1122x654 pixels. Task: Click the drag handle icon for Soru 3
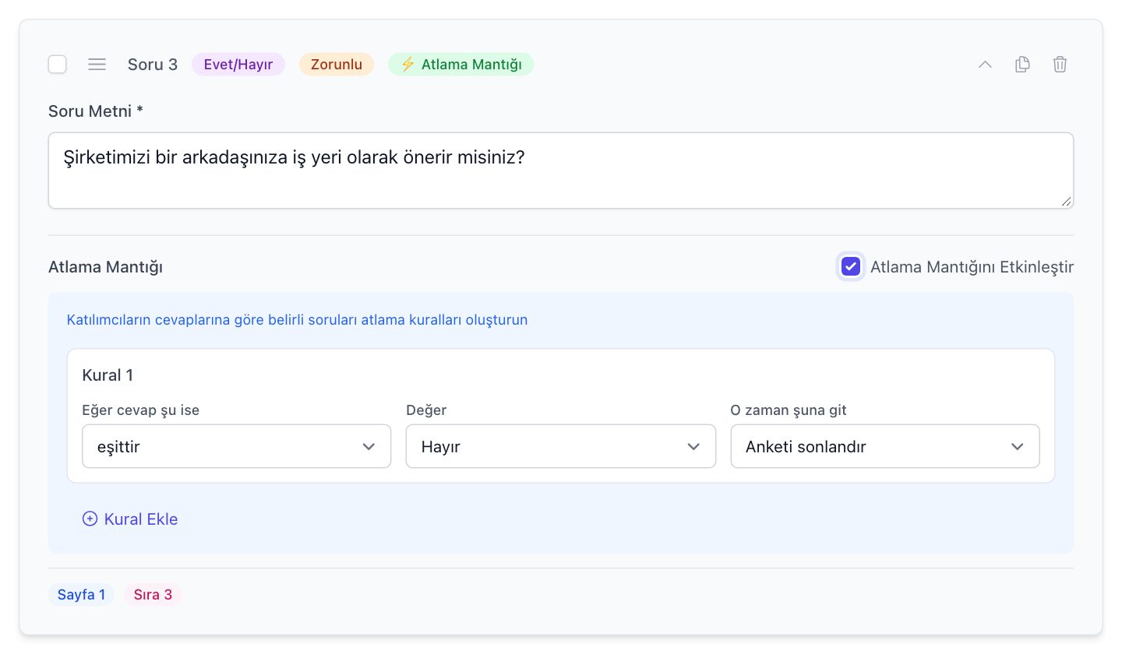[97, 65]
